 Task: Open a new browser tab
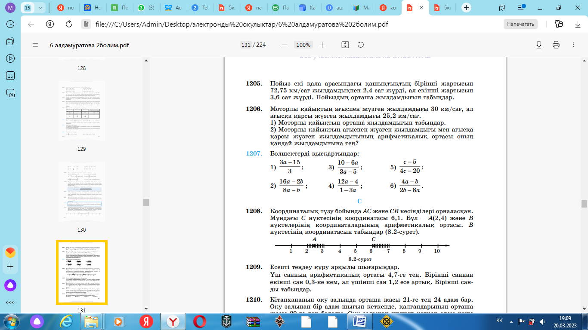pyautogui.click(x=467, y=7)
